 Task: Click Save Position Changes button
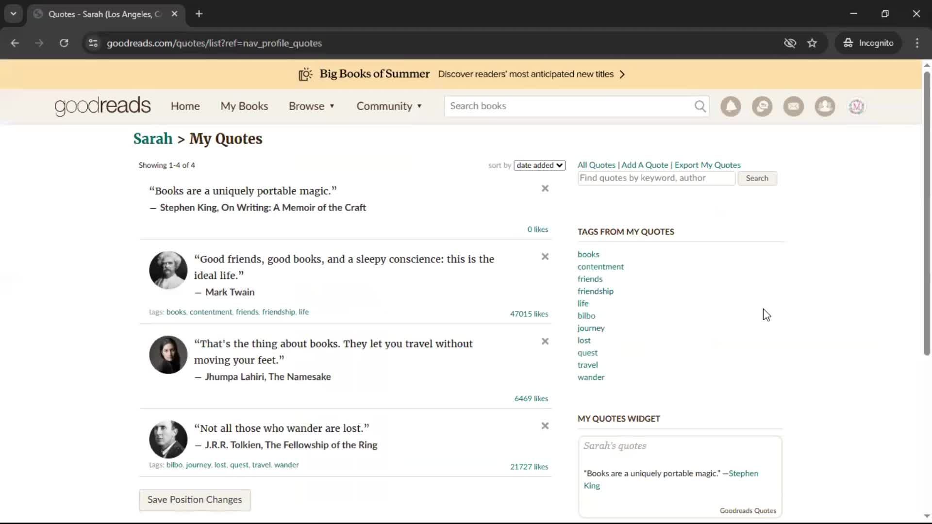[195, 500]
